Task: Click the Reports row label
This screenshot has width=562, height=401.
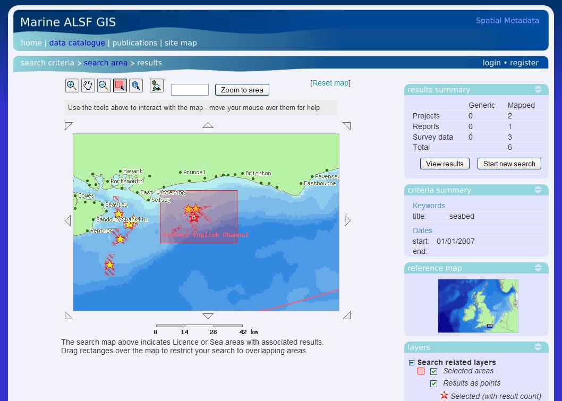Action: (x=426, y=126)
